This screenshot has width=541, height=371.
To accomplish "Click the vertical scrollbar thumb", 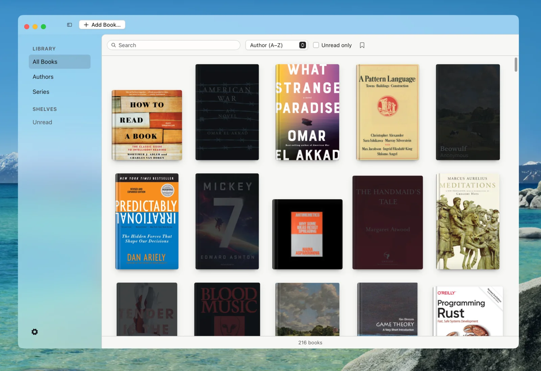I will point(516,64).
